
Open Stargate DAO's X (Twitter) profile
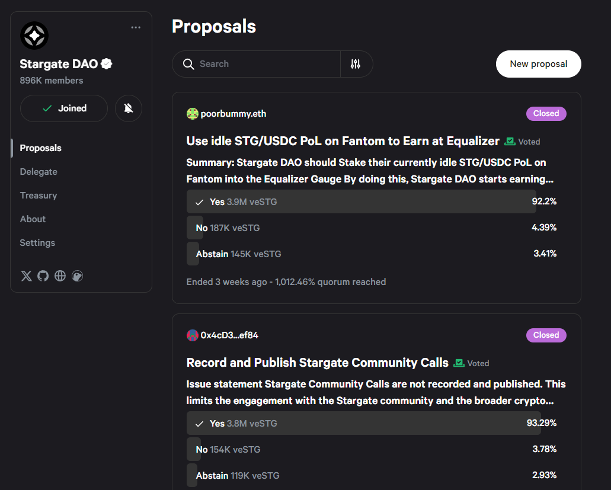[x=26, y=276]
